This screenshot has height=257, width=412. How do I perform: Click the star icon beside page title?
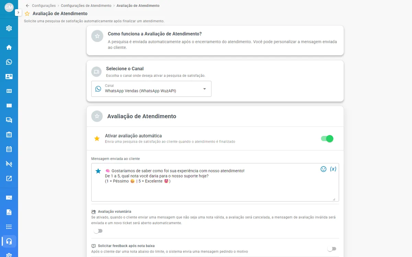(x=27, y=14)
